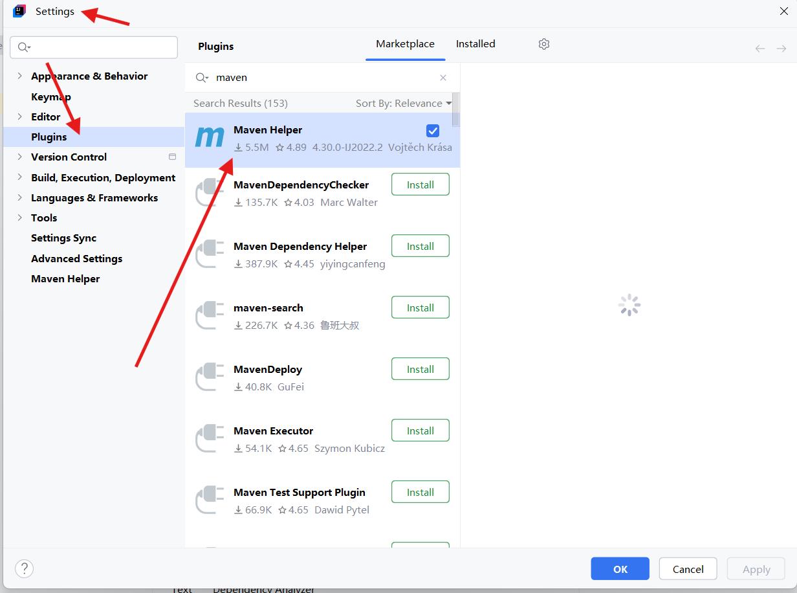Clear the maven search text

[443, 78]
